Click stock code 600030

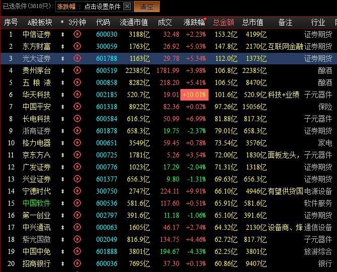pyautogui.click(x=107, y=34)
